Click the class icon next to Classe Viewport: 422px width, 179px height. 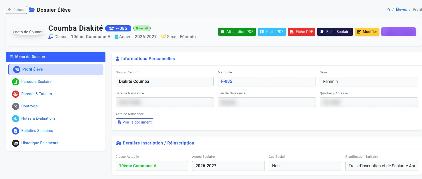(51, 37)
